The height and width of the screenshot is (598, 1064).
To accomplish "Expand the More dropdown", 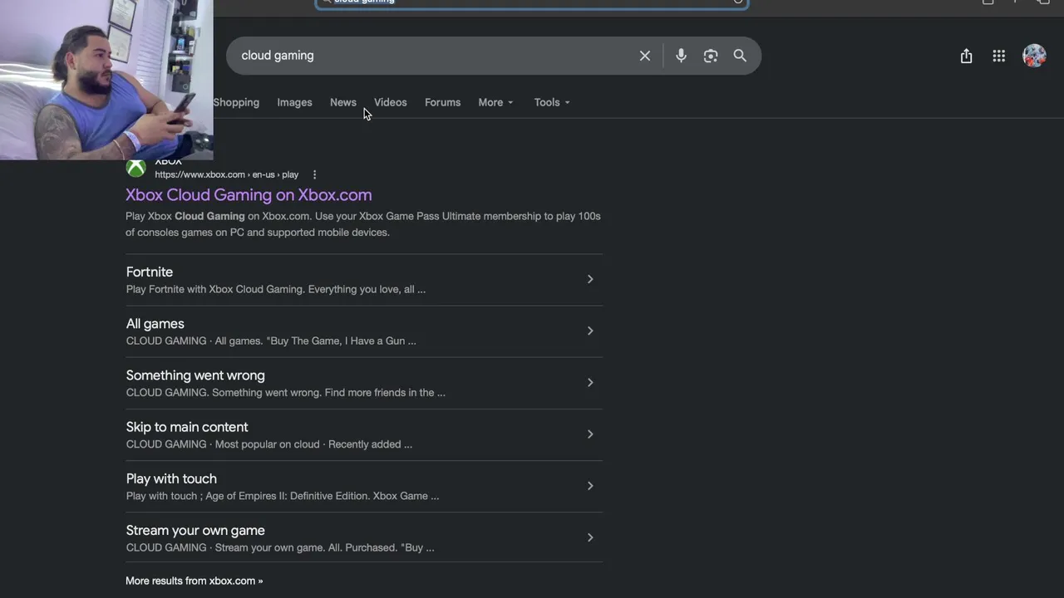I will click(496, 102).
